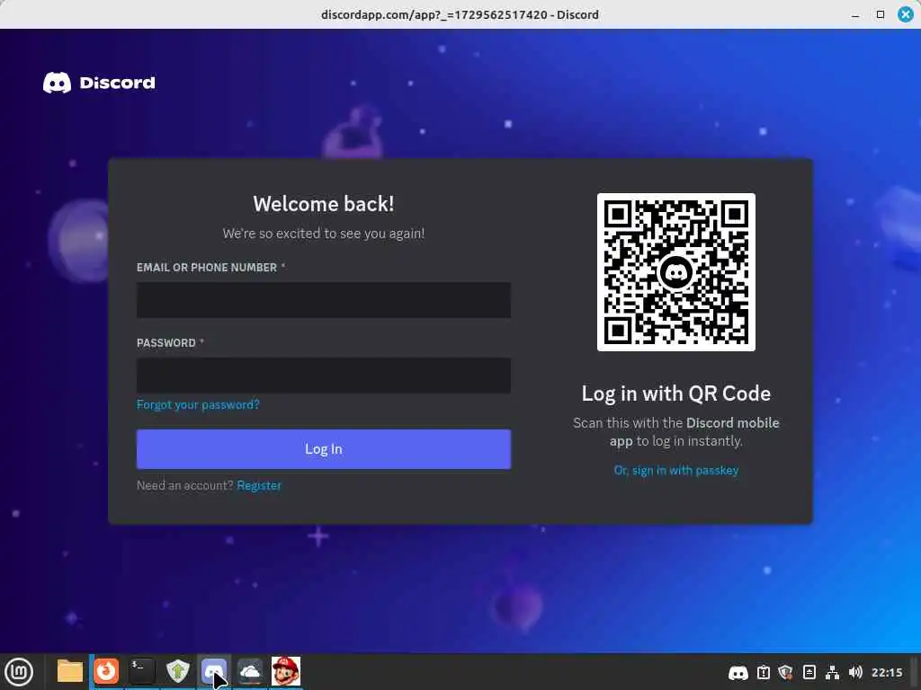The height and width of the screenshot is (690, 921).
Task: Click the login QR code image
Action: point(676,272)
